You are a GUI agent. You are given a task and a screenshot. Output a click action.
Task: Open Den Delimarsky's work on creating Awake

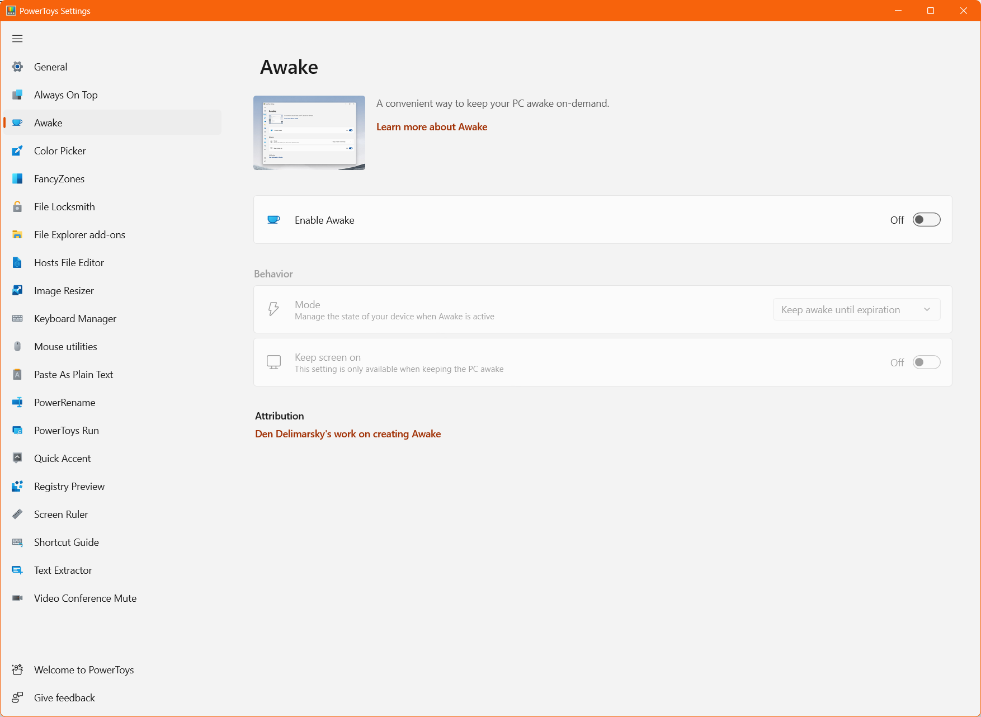pyautogui.click(x=347, y=433)
